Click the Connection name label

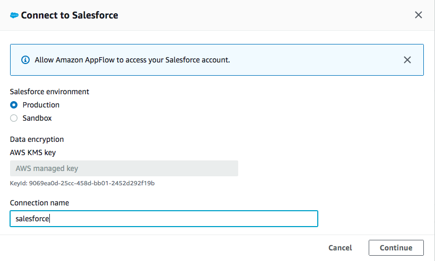pyautogui.click(x=39, y=203)
